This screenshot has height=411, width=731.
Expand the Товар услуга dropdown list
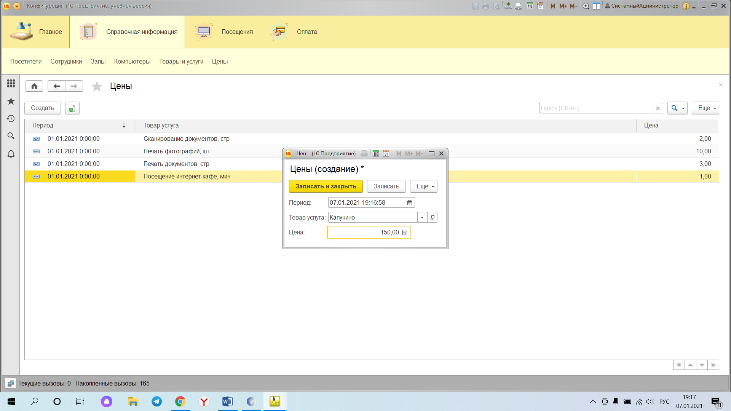422,218
